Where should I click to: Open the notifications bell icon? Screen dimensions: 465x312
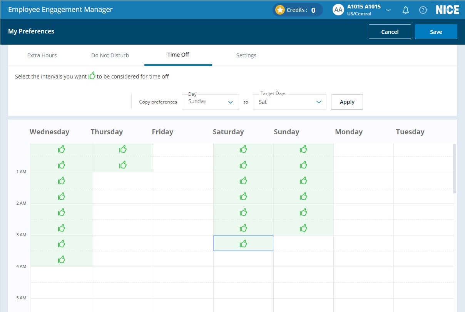(405, 10)
